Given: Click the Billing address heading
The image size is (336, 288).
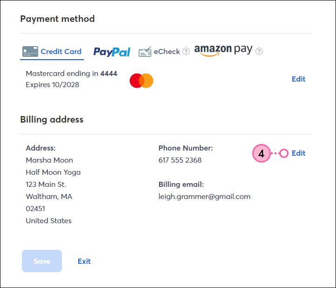Looking at the screenshot, I should (x=52, y=120).
